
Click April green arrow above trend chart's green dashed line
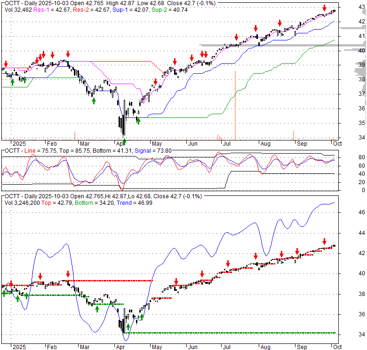pos(128,327)
